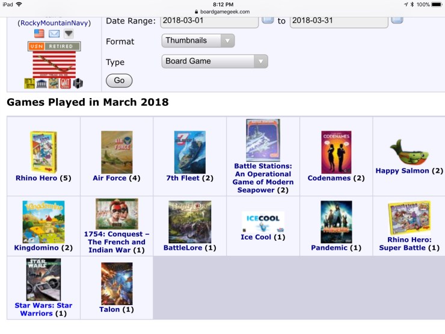Open the calendar picker for start date

click(268, 20)
